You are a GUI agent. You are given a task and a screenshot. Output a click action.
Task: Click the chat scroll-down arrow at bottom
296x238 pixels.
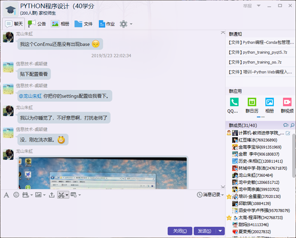223,187
